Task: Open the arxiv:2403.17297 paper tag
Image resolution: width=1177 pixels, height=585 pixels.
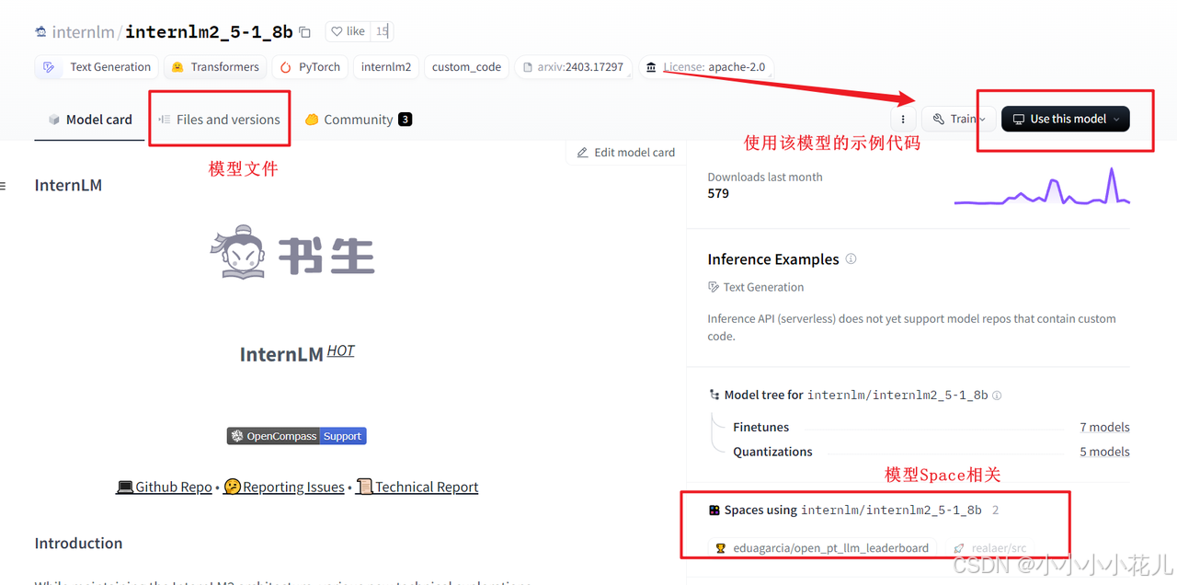Action: pyautogui.click(x=573, y=66)
